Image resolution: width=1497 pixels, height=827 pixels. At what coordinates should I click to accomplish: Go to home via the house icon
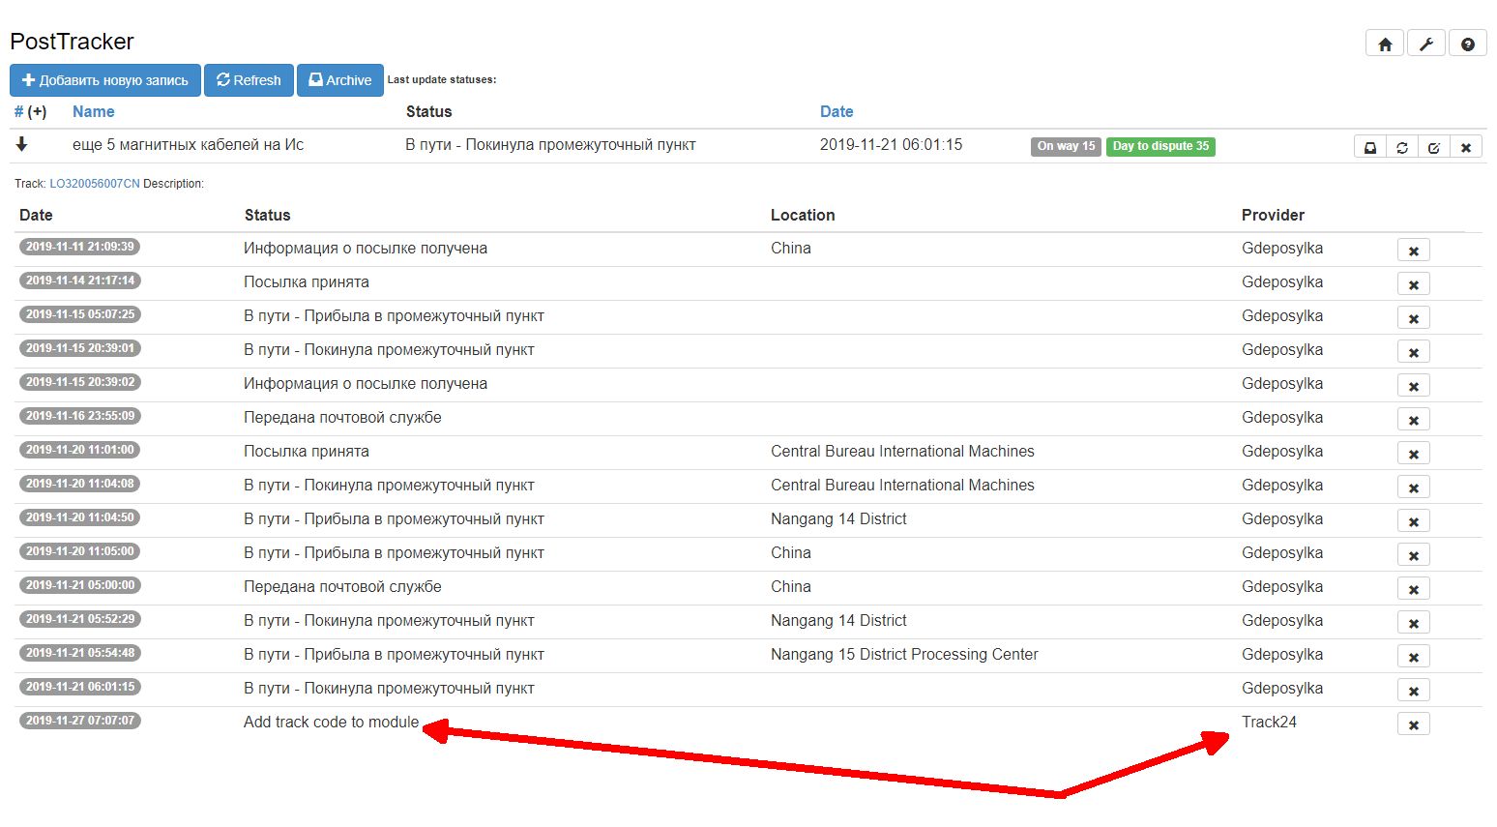click(x=1385, y=44)
